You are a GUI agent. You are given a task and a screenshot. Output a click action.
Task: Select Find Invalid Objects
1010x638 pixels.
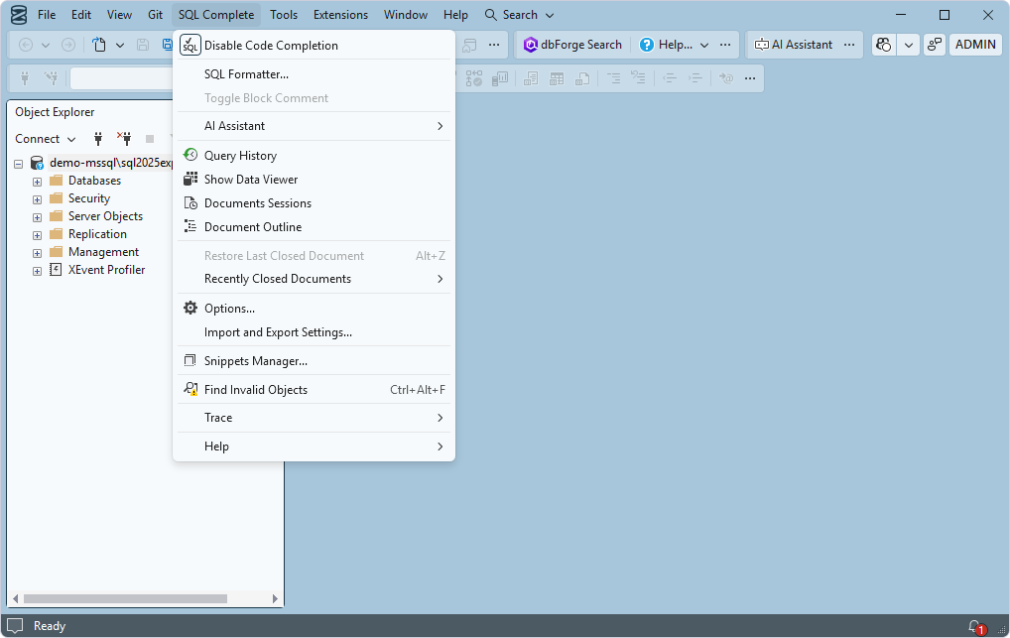(314, 389)
